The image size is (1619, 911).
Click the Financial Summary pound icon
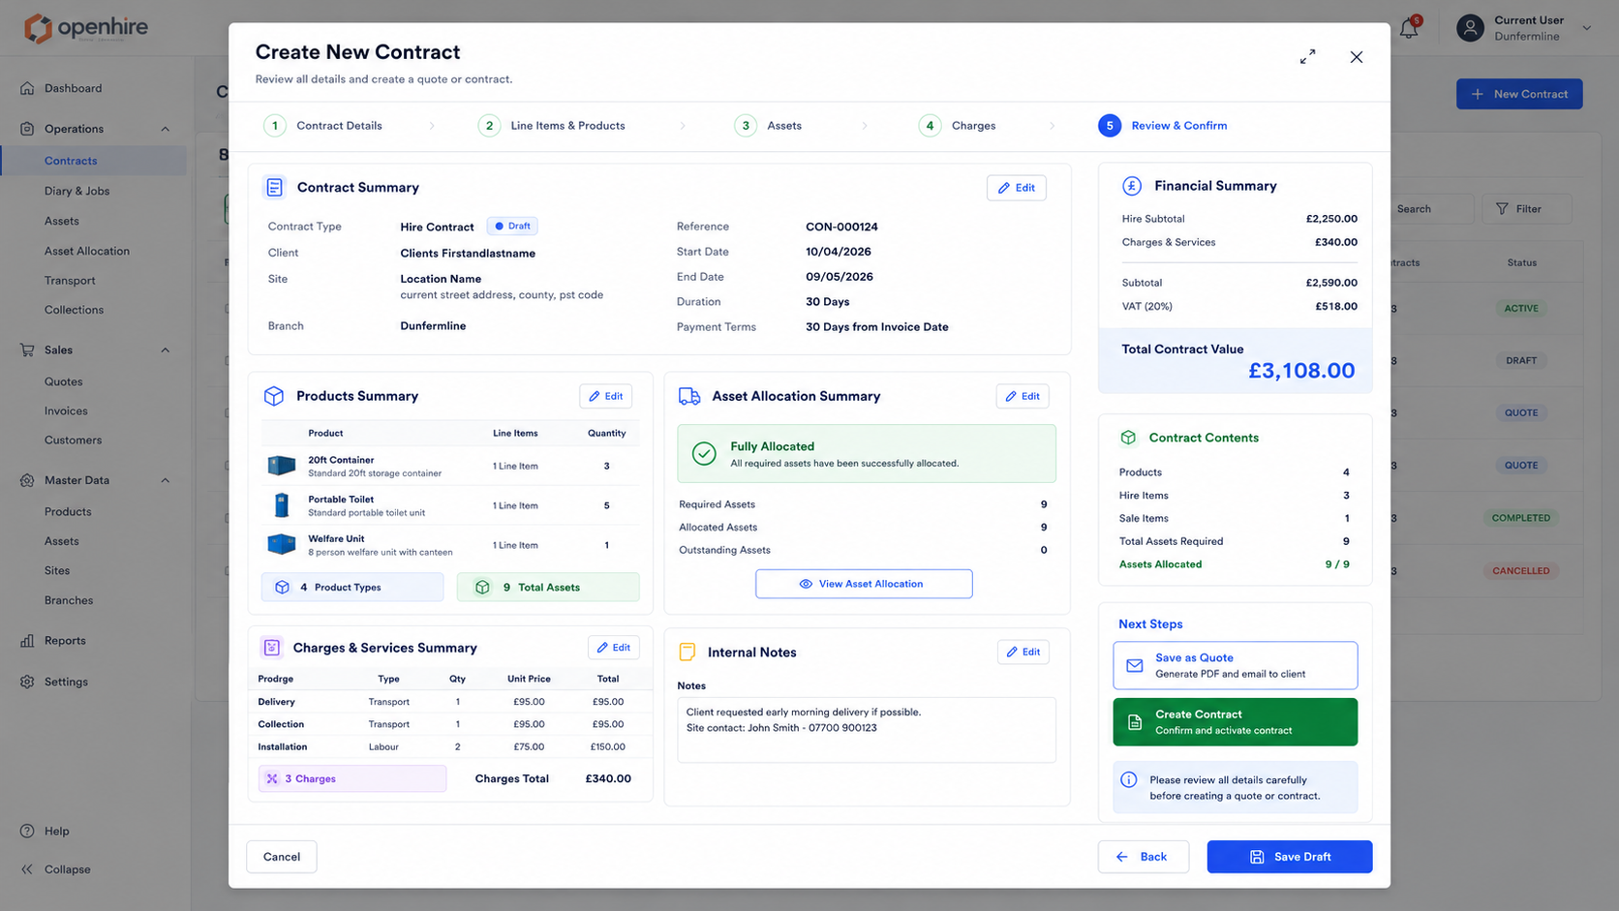(1131, 186)
